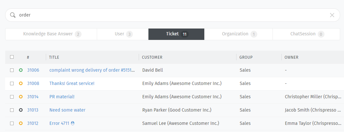Sort by the Customer column header
The width and height of the screenshot is (344, 132).
point(152,57)
